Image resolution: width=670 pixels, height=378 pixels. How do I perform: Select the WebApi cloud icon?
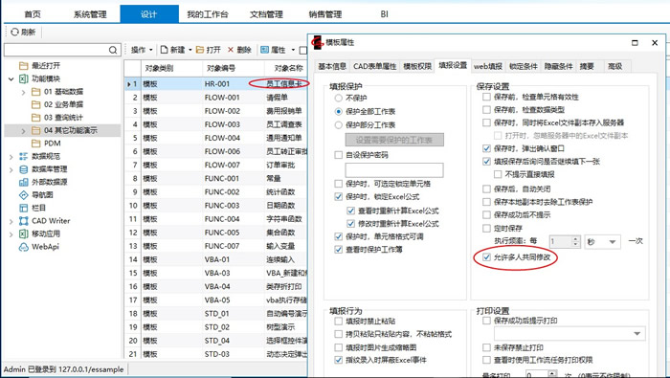tap(24, 247)
